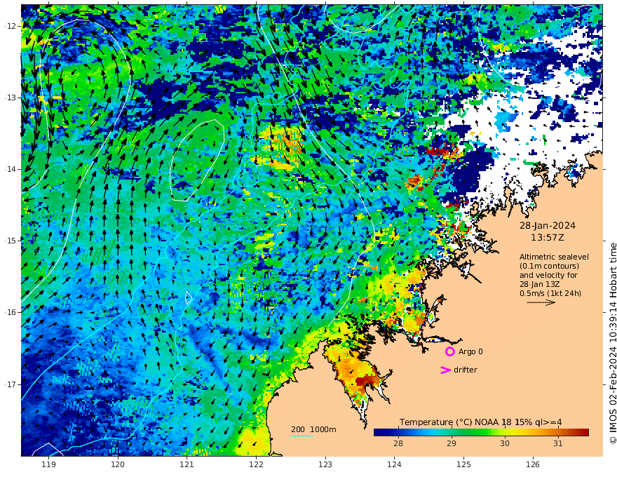Click longitude axis label 119

click(x=49, y=465)
